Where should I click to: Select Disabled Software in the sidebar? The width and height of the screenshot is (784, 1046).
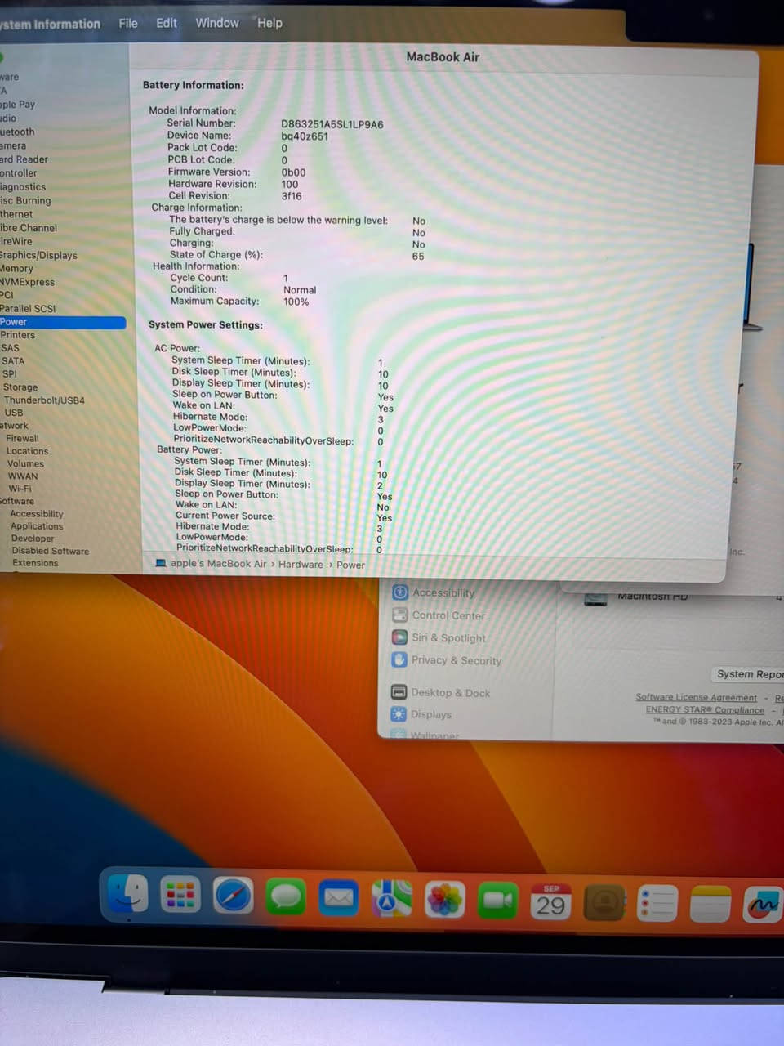(51, 551)
